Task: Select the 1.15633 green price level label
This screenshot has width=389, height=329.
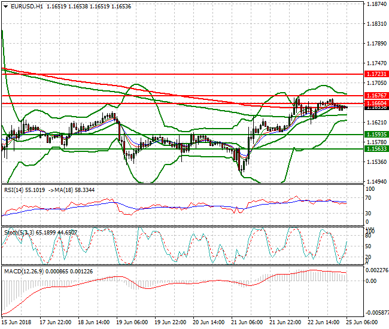Action: (376, 149)
